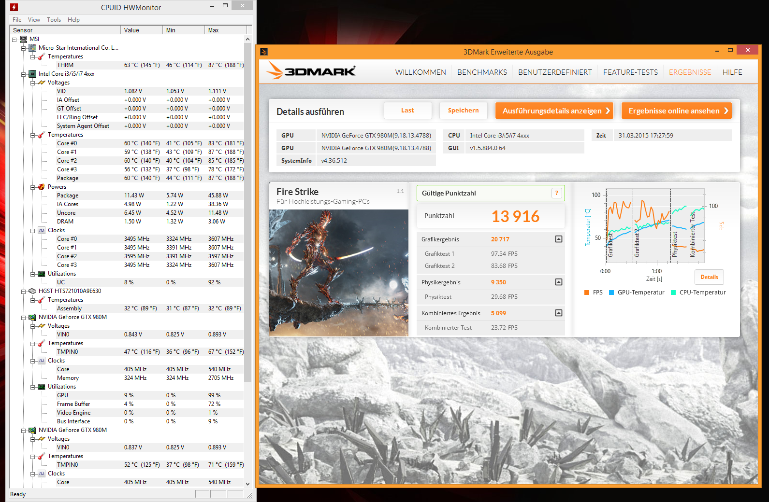769x502 pixels.
Task: Click the flame icon beside Powers
Action: [x=42, y=187]
